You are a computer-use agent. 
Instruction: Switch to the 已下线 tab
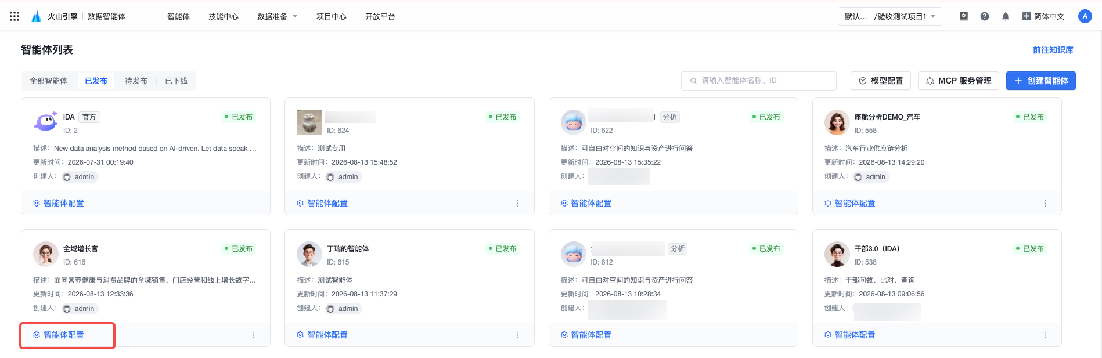point(176,81)
